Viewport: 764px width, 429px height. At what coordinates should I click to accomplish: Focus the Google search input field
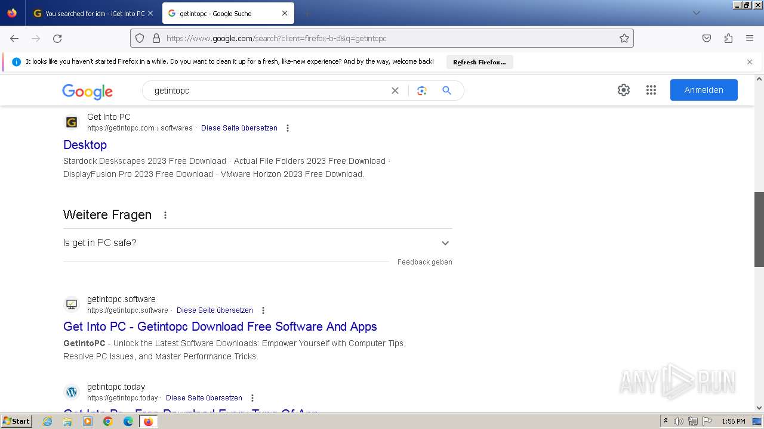click(x=269, y=91)
